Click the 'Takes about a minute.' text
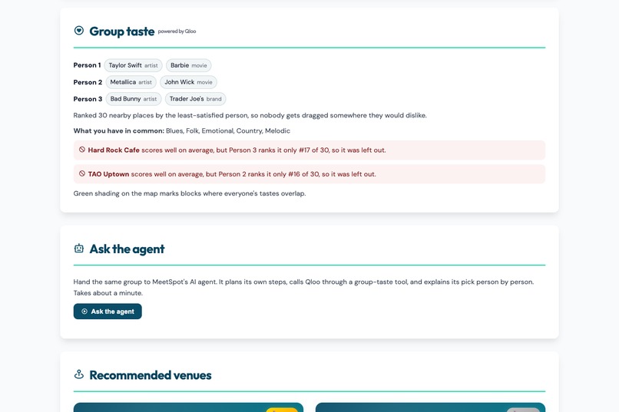Screen dimensions: 619x412 tap(108, 293)
